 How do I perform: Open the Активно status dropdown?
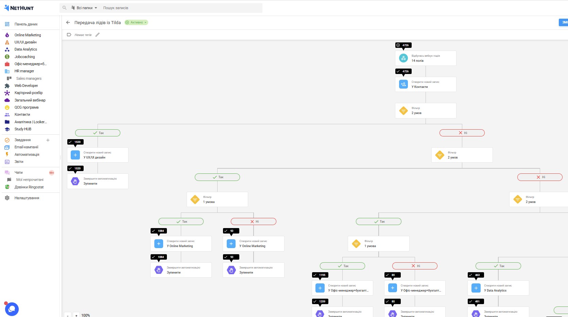[136, 22]
